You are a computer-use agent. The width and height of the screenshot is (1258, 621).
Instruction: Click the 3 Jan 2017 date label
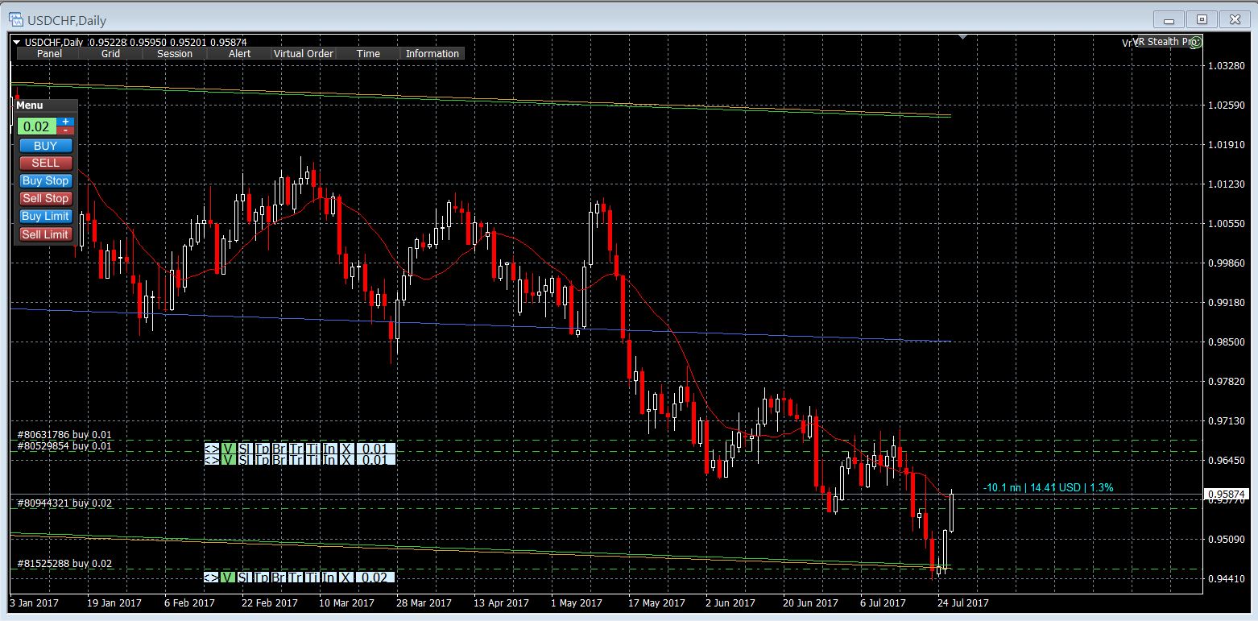click(34, 602)
